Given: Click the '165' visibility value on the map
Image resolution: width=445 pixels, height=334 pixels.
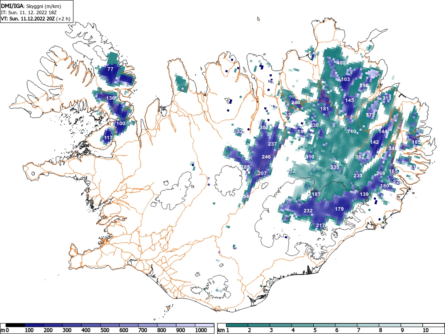Looking at the screenshot, I should 393,171.
